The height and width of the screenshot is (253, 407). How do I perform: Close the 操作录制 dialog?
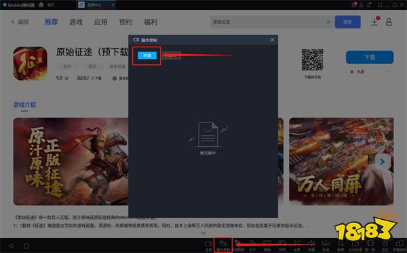(272, 40)
